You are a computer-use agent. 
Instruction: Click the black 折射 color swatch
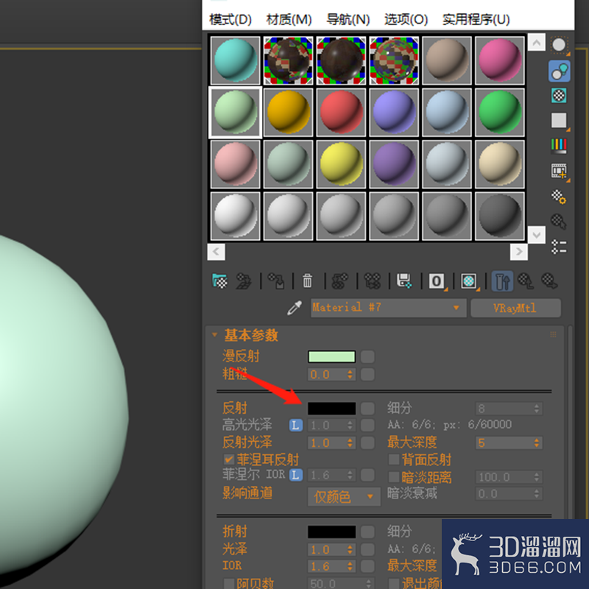click(x=332, y=532)
